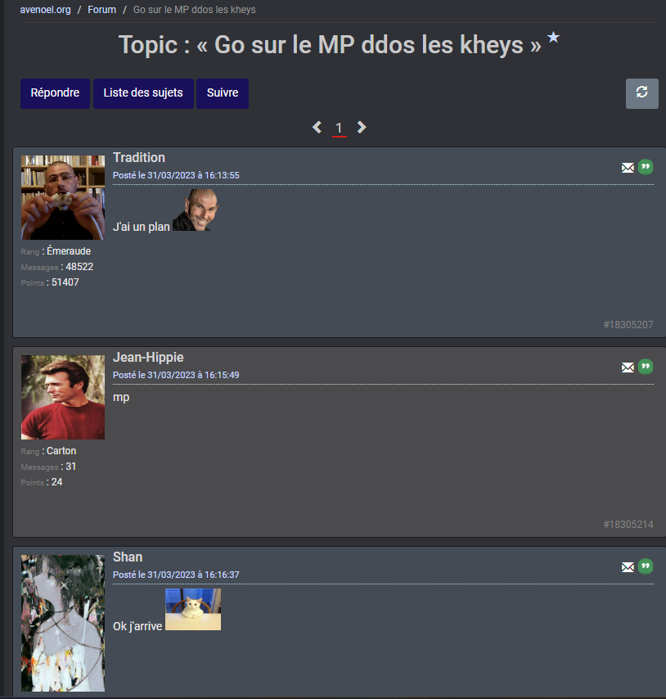Click envelope icon on Jean-Hippie's post
This screenshot has width=666, height=699.
click(628, 368)
